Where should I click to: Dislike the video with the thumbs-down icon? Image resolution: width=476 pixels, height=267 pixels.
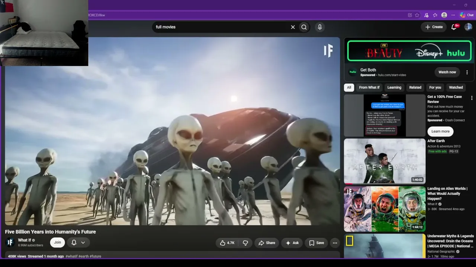click(245, 243)
